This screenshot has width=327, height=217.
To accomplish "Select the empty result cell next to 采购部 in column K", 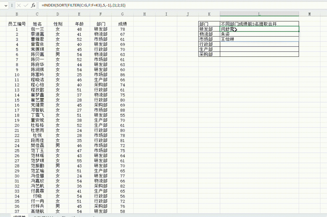I will (x=259, y=54).
